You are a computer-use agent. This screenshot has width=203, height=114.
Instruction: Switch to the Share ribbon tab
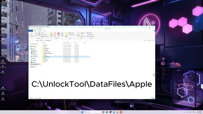coord(40,31)
